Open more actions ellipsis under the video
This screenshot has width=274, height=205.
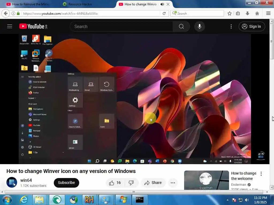tap(173, 183)
